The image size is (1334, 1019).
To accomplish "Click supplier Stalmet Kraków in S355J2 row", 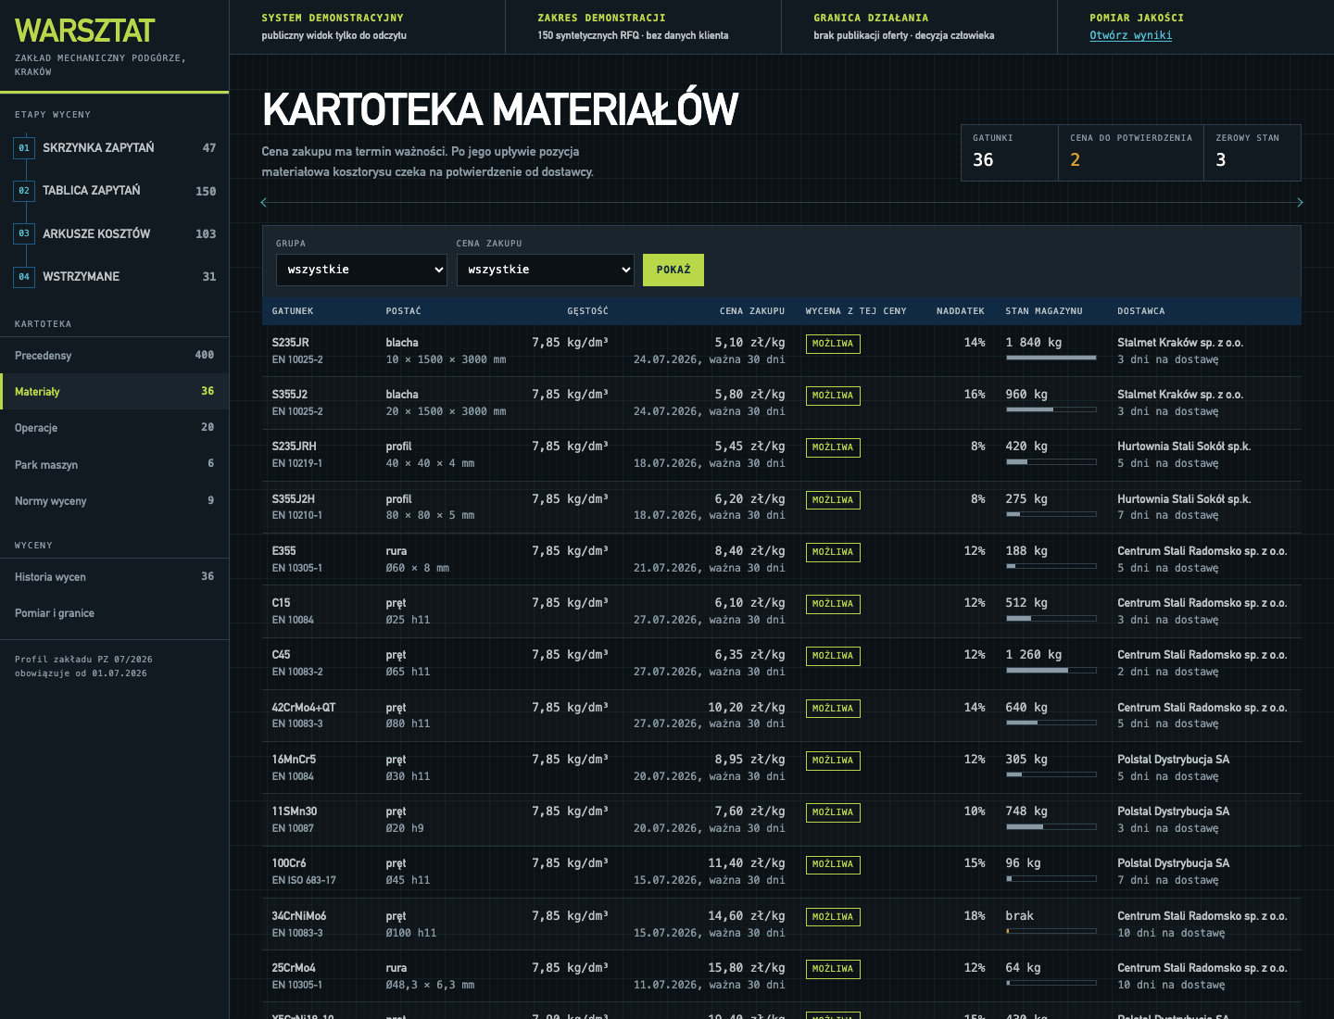I will click(1179, 394).
